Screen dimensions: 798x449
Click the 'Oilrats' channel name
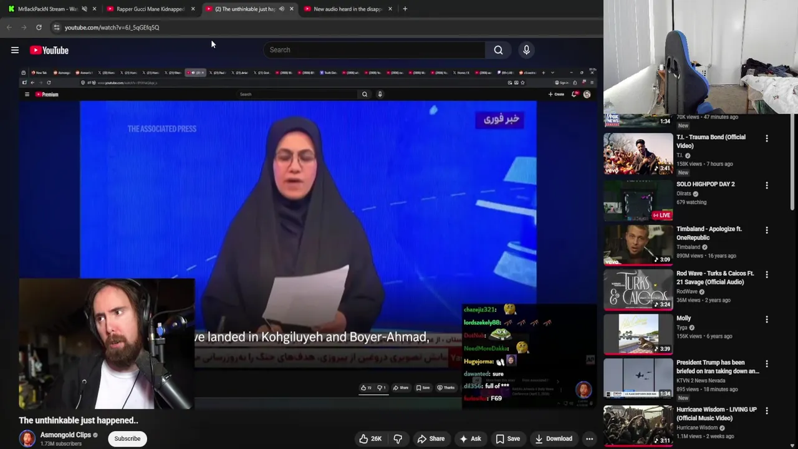(684, 193)
